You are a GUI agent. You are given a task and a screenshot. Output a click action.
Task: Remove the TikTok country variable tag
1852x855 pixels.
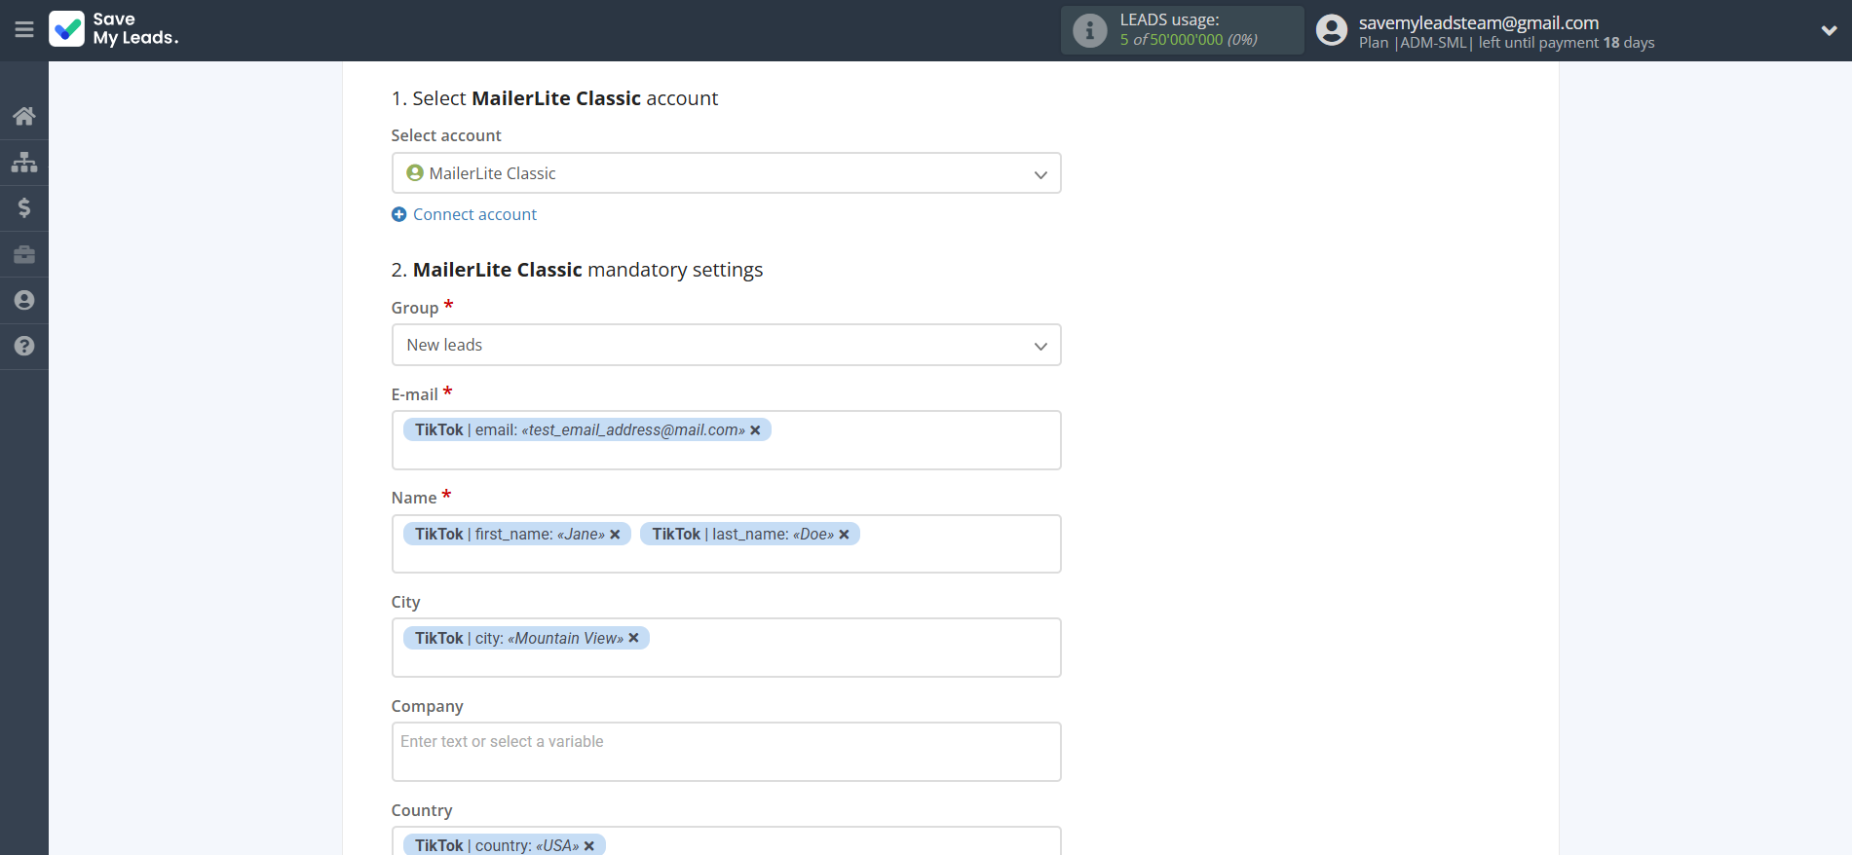tap(589, 845)
